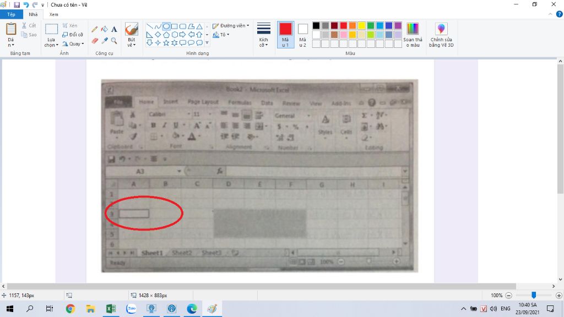This screenshot has width=564, height=317.
Task: Expand the Quay rotate dropdown
Action: click(x=73, y=44)
